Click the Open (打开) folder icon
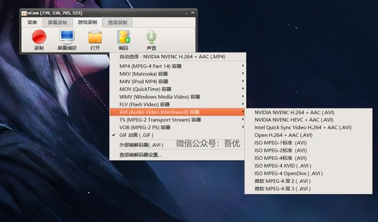This screenshot has width=378, height=222. [95, 37]
